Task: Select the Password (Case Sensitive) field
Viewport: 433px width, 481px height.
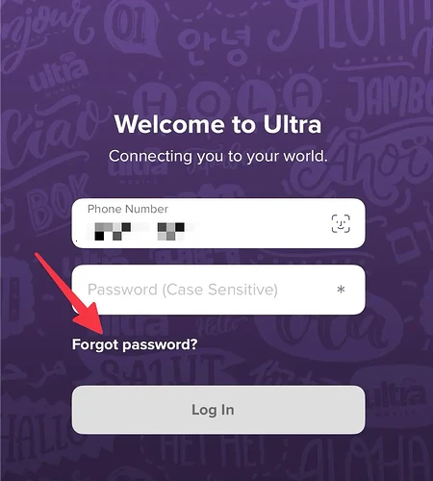Action: pos(218,290)
